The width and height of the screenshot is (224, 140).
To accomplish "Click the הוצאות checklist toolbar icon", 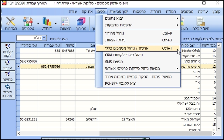I will point(65,24).
